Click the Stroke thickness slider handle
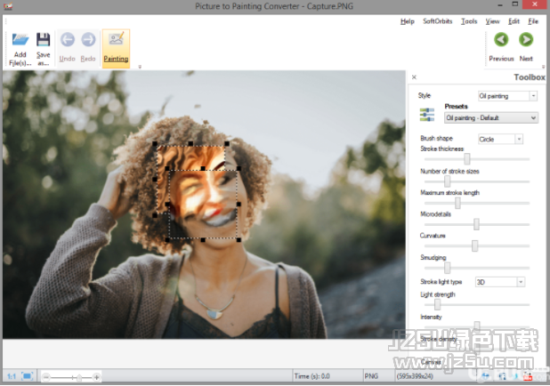This screenshot has width=550, height=386. 467,159
